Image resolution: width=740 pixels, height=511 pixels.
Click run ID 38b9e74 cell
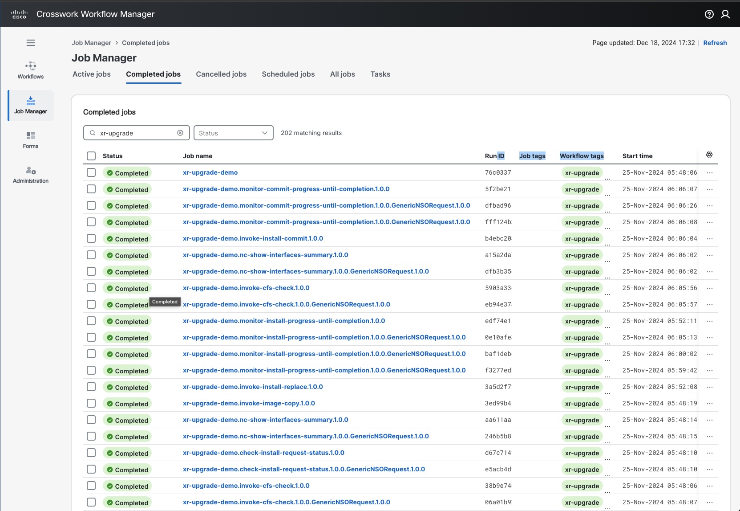(498, 486)
